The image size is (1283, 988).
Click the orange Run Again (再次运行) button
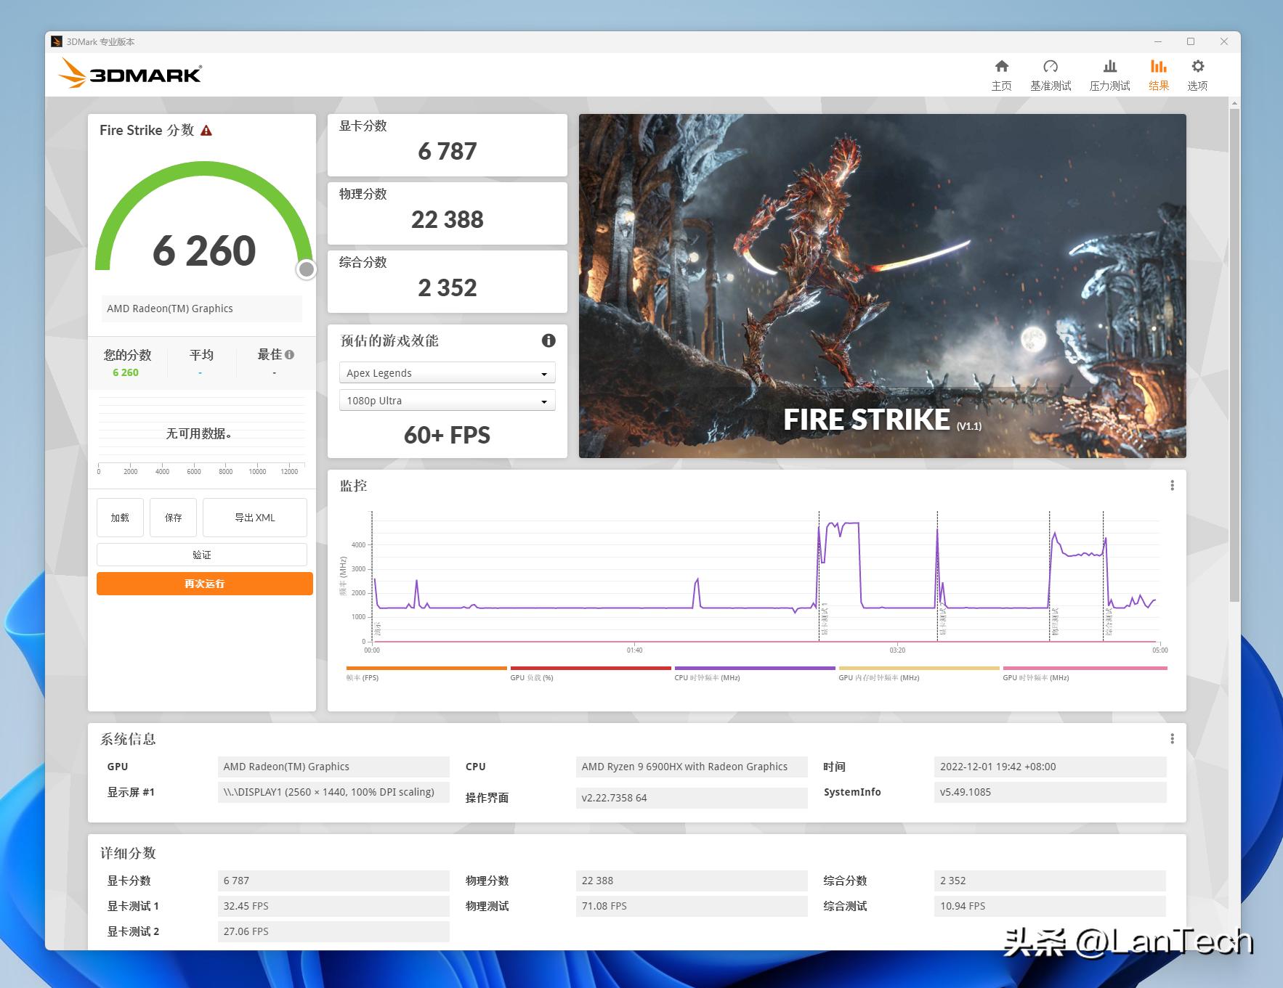(x=204, y=584)
